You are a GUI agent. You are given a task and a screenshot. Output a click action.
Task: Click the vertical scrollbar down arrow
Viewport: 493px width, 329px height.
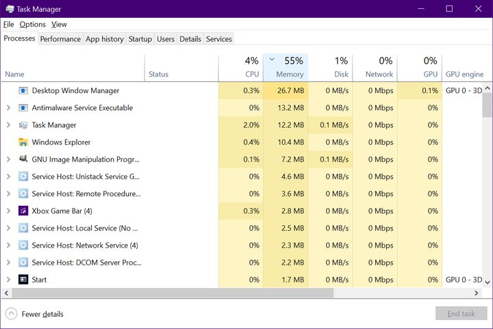point(488,282)
